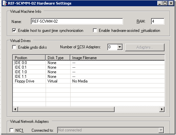Sort drives by Position column header

coord(29,58)
